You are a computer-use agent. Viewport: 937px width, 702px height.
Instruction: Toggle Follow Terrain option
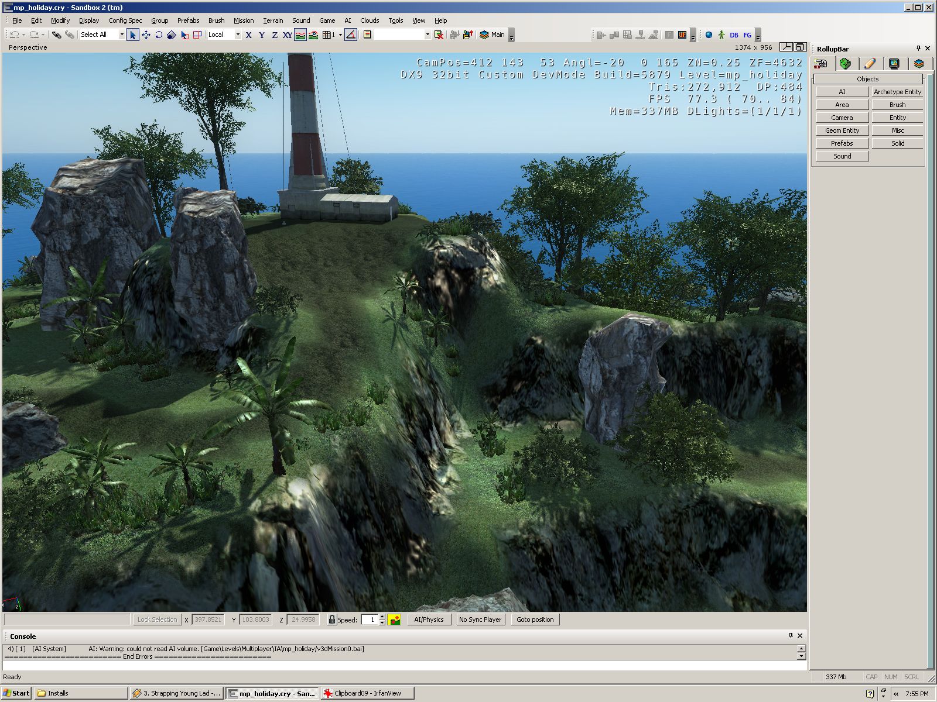click(x=300, y=35)
